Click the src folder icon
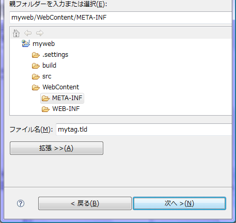 pyautogui.click(x=36, y=76)
